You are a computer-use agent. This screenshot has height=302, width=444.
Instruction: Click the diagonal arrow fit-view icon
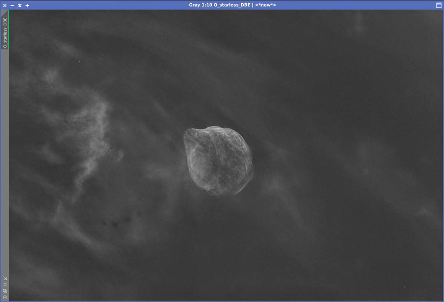[x=5, y=278]
